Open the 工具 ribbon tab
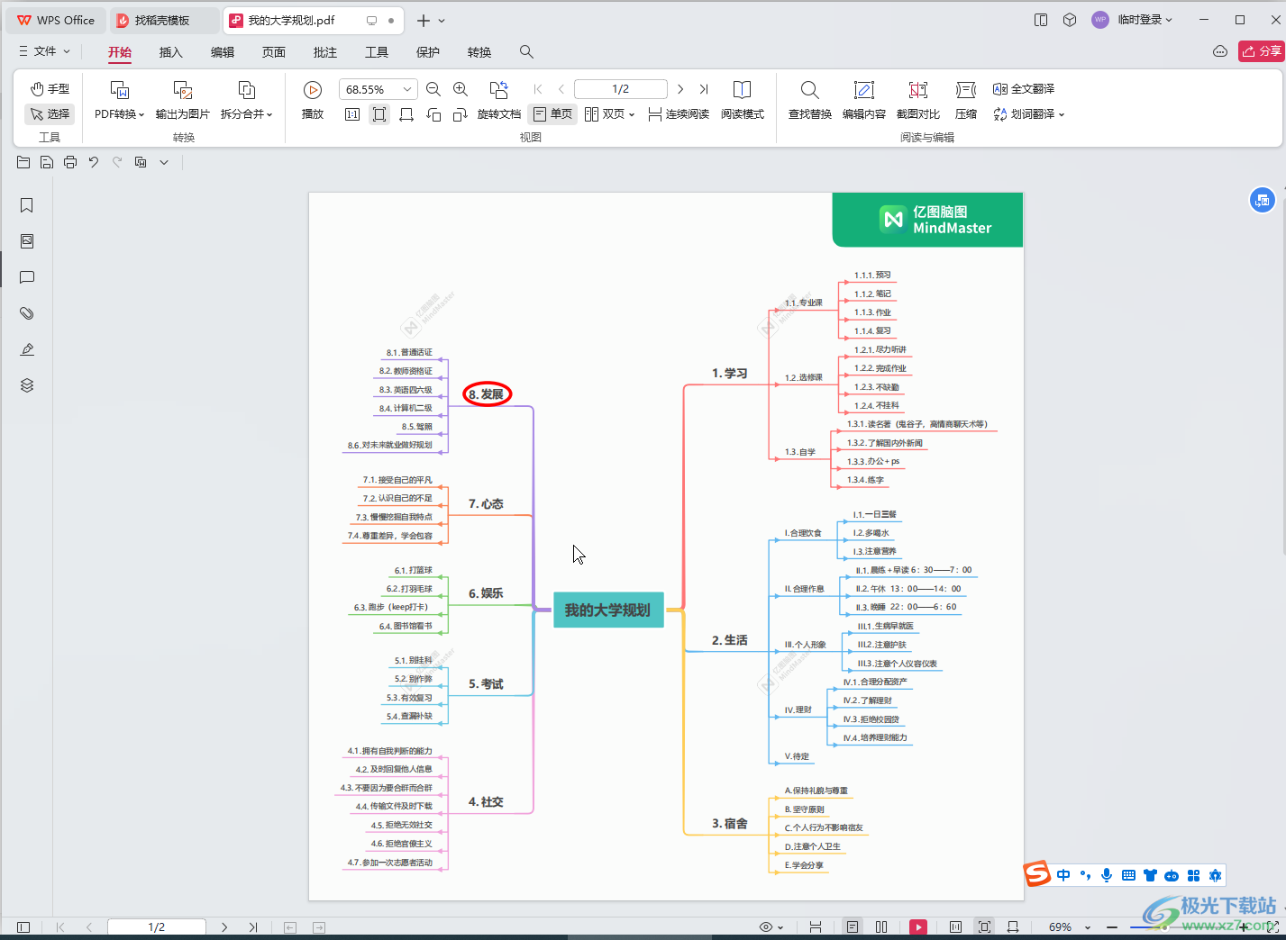Image resolution: width=1286 pixels, height=940 pixels. pyautogui.click(x=377, y=52)
